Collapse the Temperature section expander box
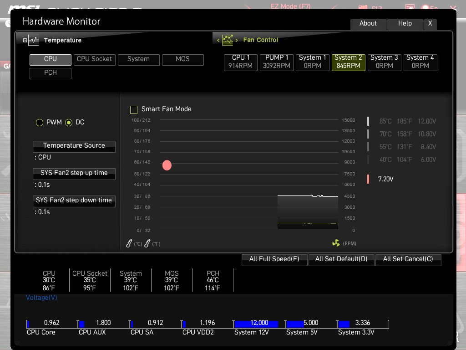 [x=25, y=40]
